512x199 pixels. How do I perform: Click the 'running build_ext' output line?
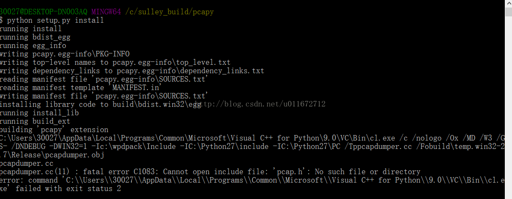pyautogui.click(x=35, y=121)
